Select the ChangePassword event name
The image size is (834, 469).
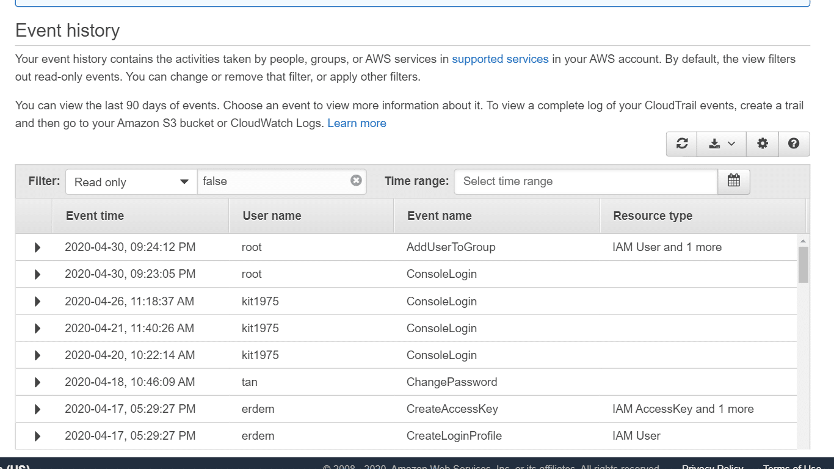pos(452,382)
